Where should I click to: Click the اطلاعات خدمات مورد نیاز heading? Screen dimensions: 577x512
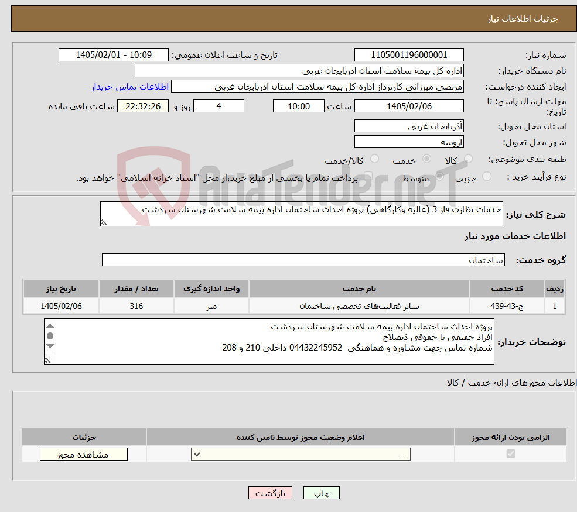click(515, 236)
